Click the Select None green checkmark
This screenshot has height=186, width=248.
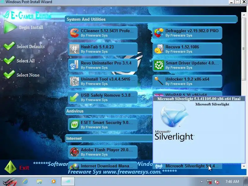[9, 74]
